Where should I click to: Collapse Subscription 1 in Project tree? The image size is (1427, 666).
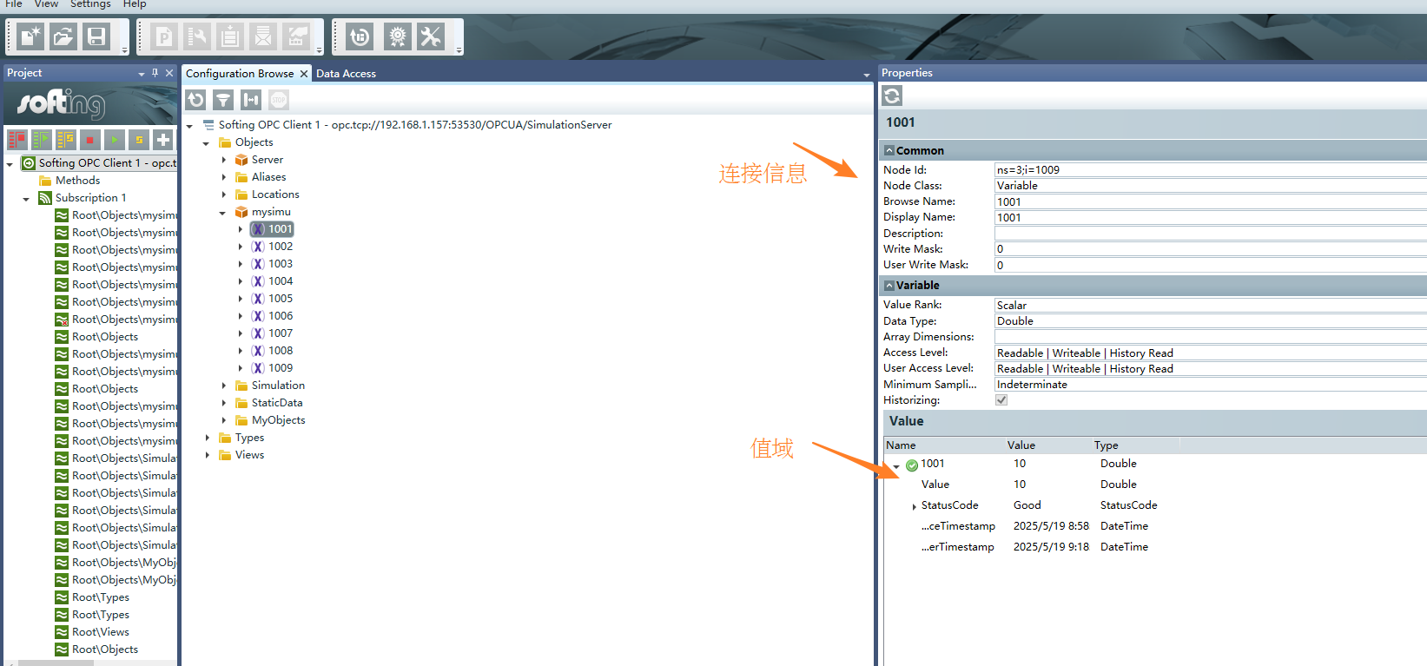click(x=26, y=199)
